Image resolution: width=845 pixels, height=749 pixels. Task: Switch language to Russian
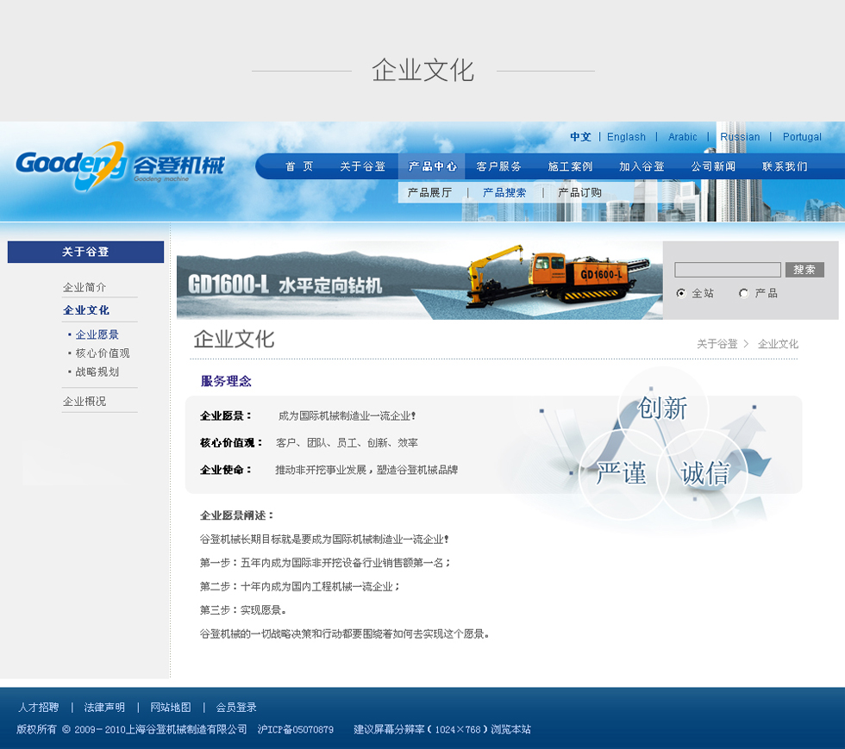point(740,137)
